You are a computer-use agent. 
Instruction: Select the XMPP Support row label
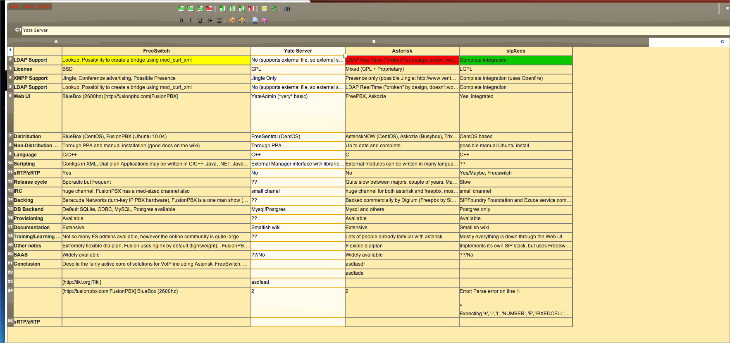38,78
